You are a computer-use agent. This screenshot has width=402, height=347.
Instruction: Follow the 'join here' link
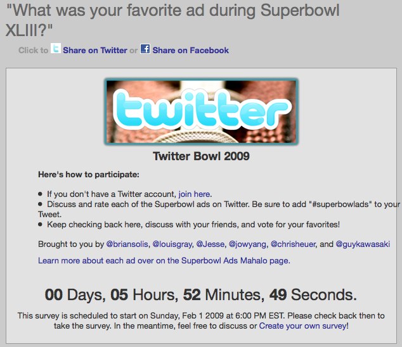click(194, 194)
